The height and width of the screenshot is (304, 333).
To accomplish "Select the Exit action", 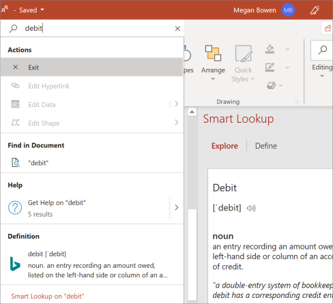I will click(92, 67).
